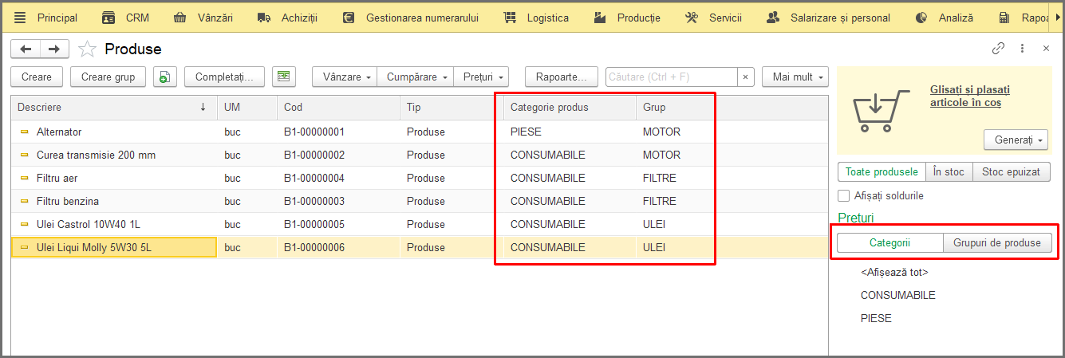The image size is (1065, 358).
Task: Open the Cumpărare dropdown
Action: coord(415,77)
